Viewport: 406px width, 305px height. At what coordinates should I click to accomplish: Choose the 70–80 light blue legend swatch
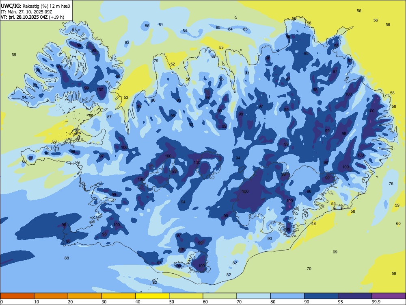253,296
